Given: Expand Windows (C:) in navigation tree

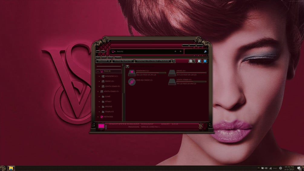Looking at the screenshot, I should pos(99,76).
